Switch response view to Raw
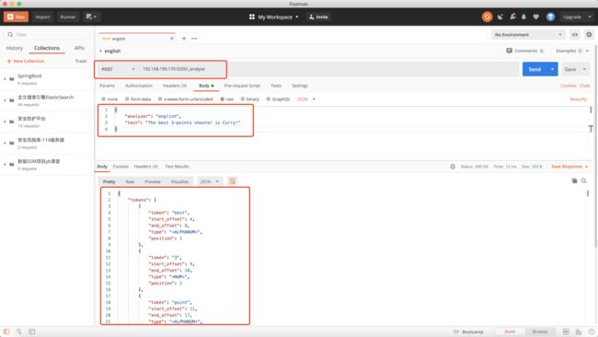598x337 pixels. tap(130, 181)
